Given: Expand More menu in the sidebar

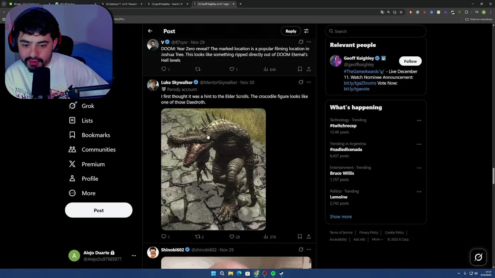Looking at the screenshot, I should click(x=82, y=193).
